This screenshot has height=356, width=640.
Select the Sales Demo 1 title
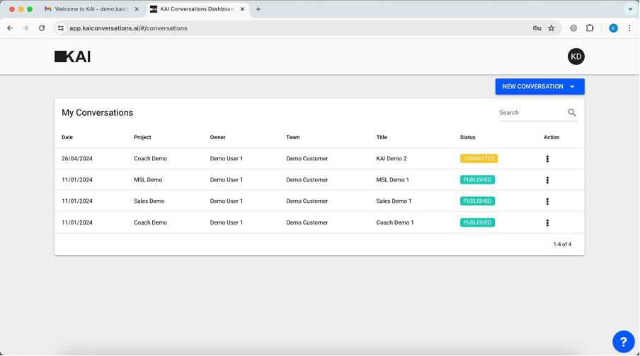point(394,201)
